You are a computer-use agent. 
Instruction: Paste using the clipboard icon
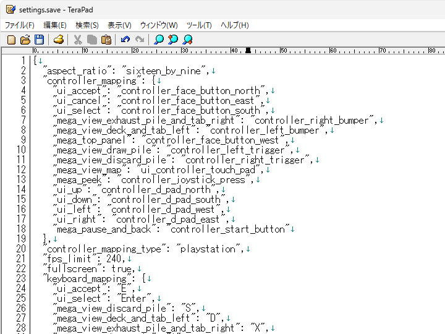click(106, 40)
